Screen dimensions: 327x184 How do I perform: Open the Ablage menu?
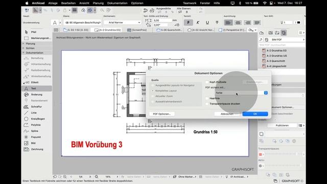click(x=53, y=3)
